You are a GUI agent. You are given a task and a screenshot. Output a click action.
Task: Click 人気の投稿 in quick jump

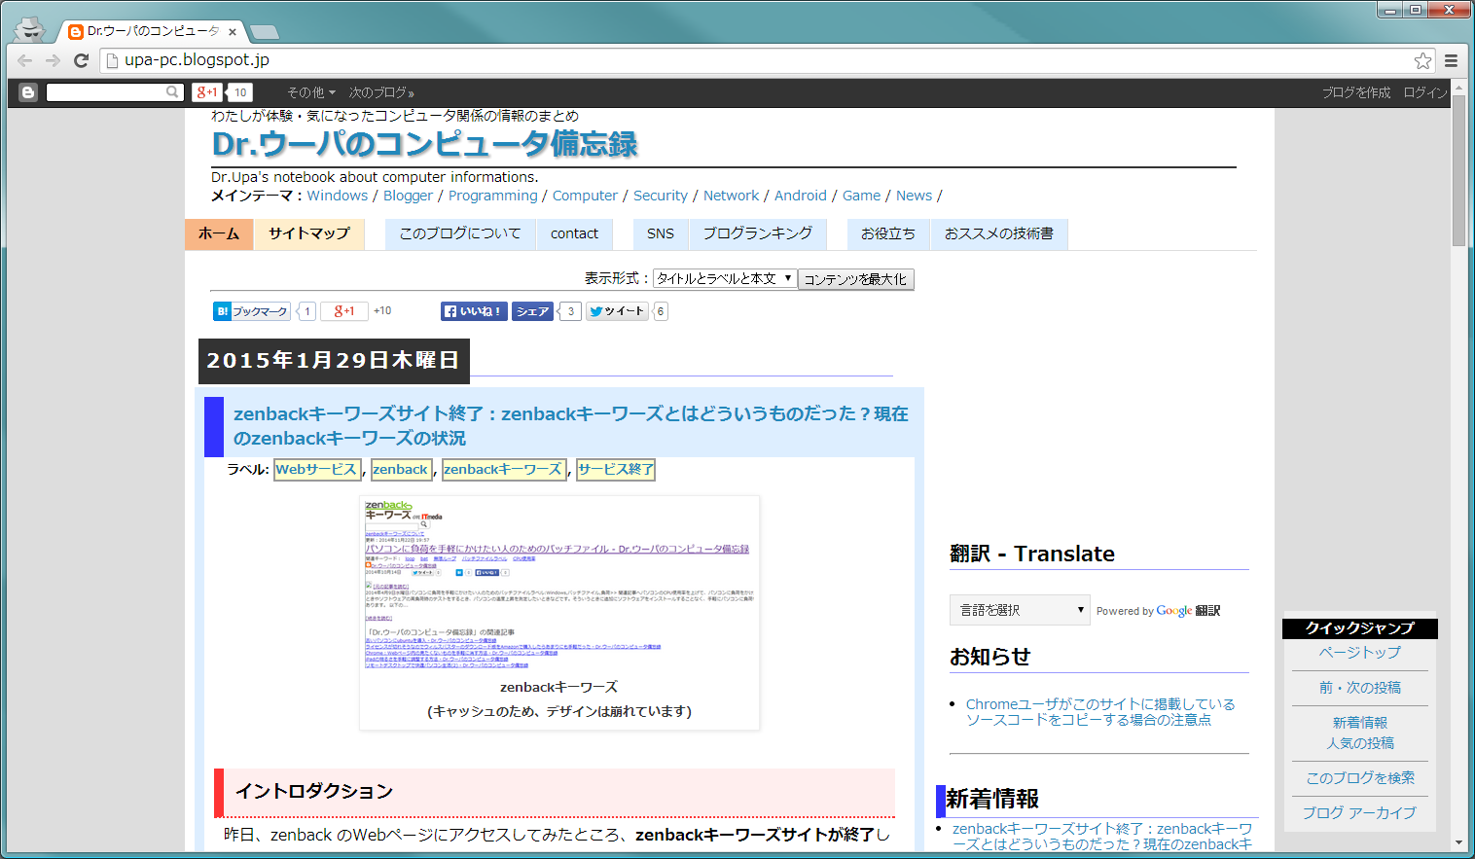coord(1360,743)
